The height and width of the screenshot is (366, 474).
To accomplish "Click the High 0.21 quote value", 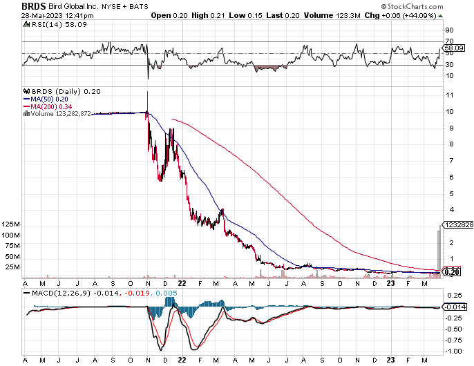I will pyautogui.click(x=208, y=15).
